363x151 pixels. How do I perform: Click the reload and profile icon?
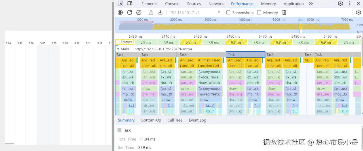pos(130,12)
